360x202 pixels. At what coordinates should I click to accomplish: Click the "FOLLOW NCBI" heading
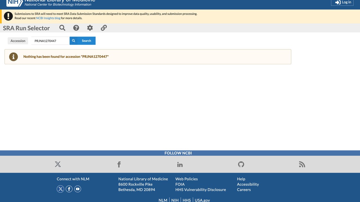click(178, 153)
